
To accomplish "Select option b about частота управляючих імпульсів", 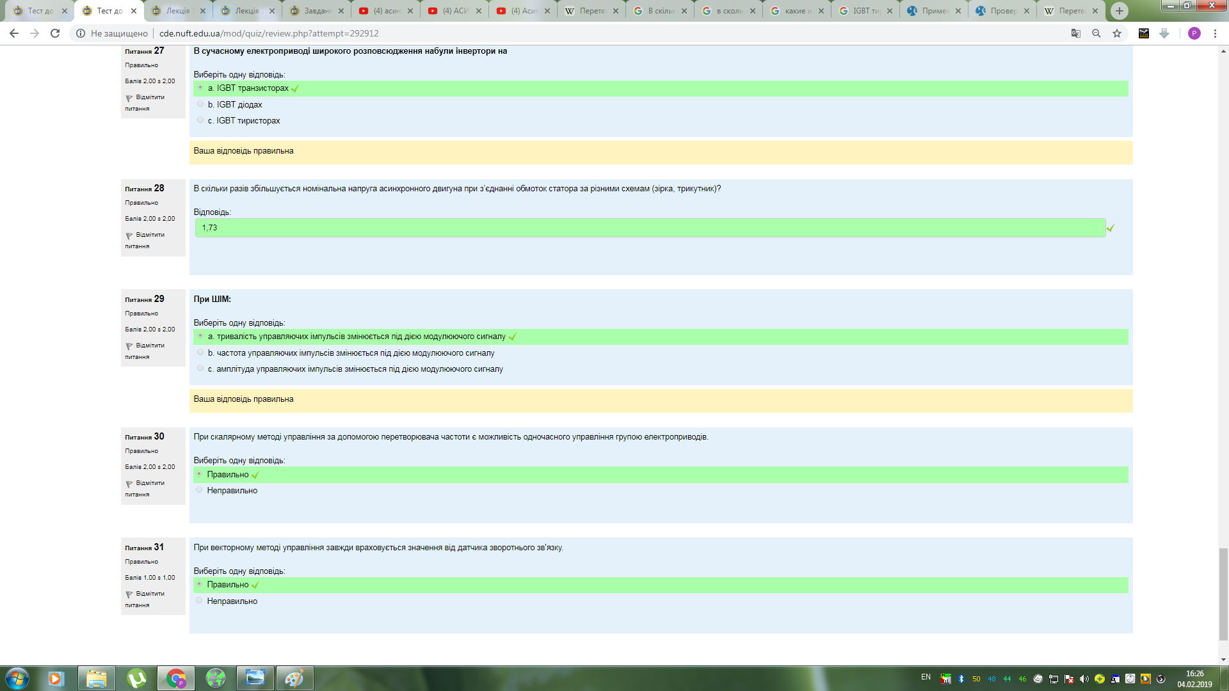I will click(200, 353).
